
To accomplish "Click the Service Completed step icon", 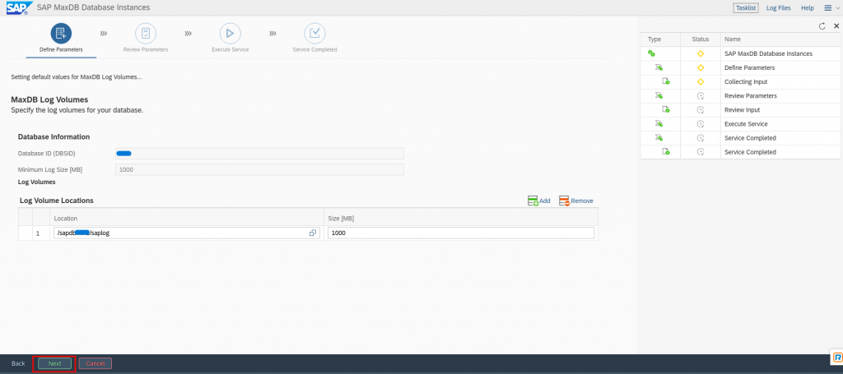I will (x=314, y=33).
